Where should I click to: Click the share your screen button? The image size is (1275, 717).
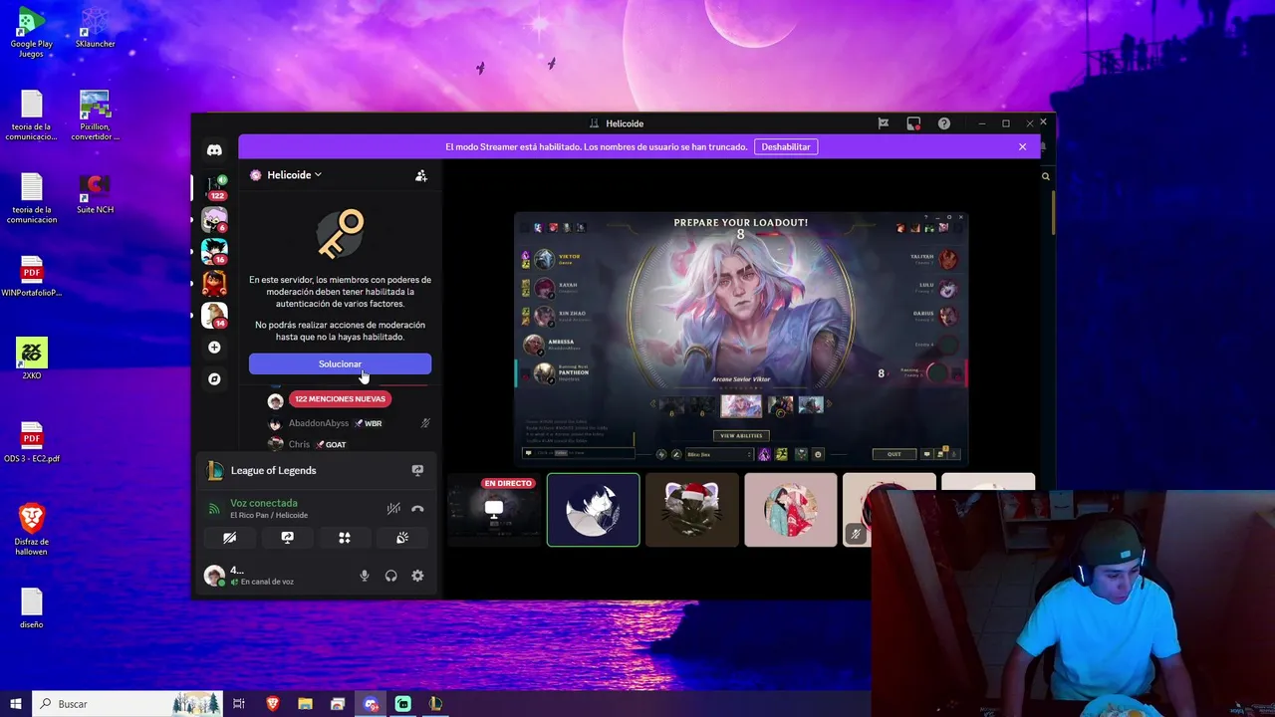click(x=287, y=538)
